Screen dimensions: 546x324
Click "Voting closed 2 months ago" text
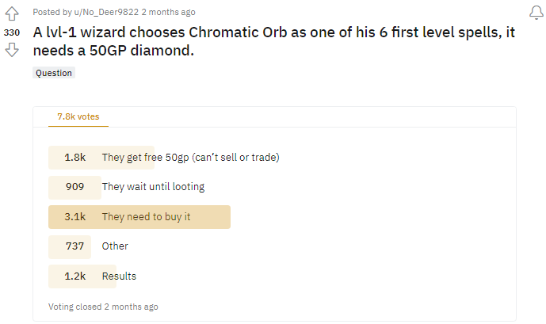103,307
